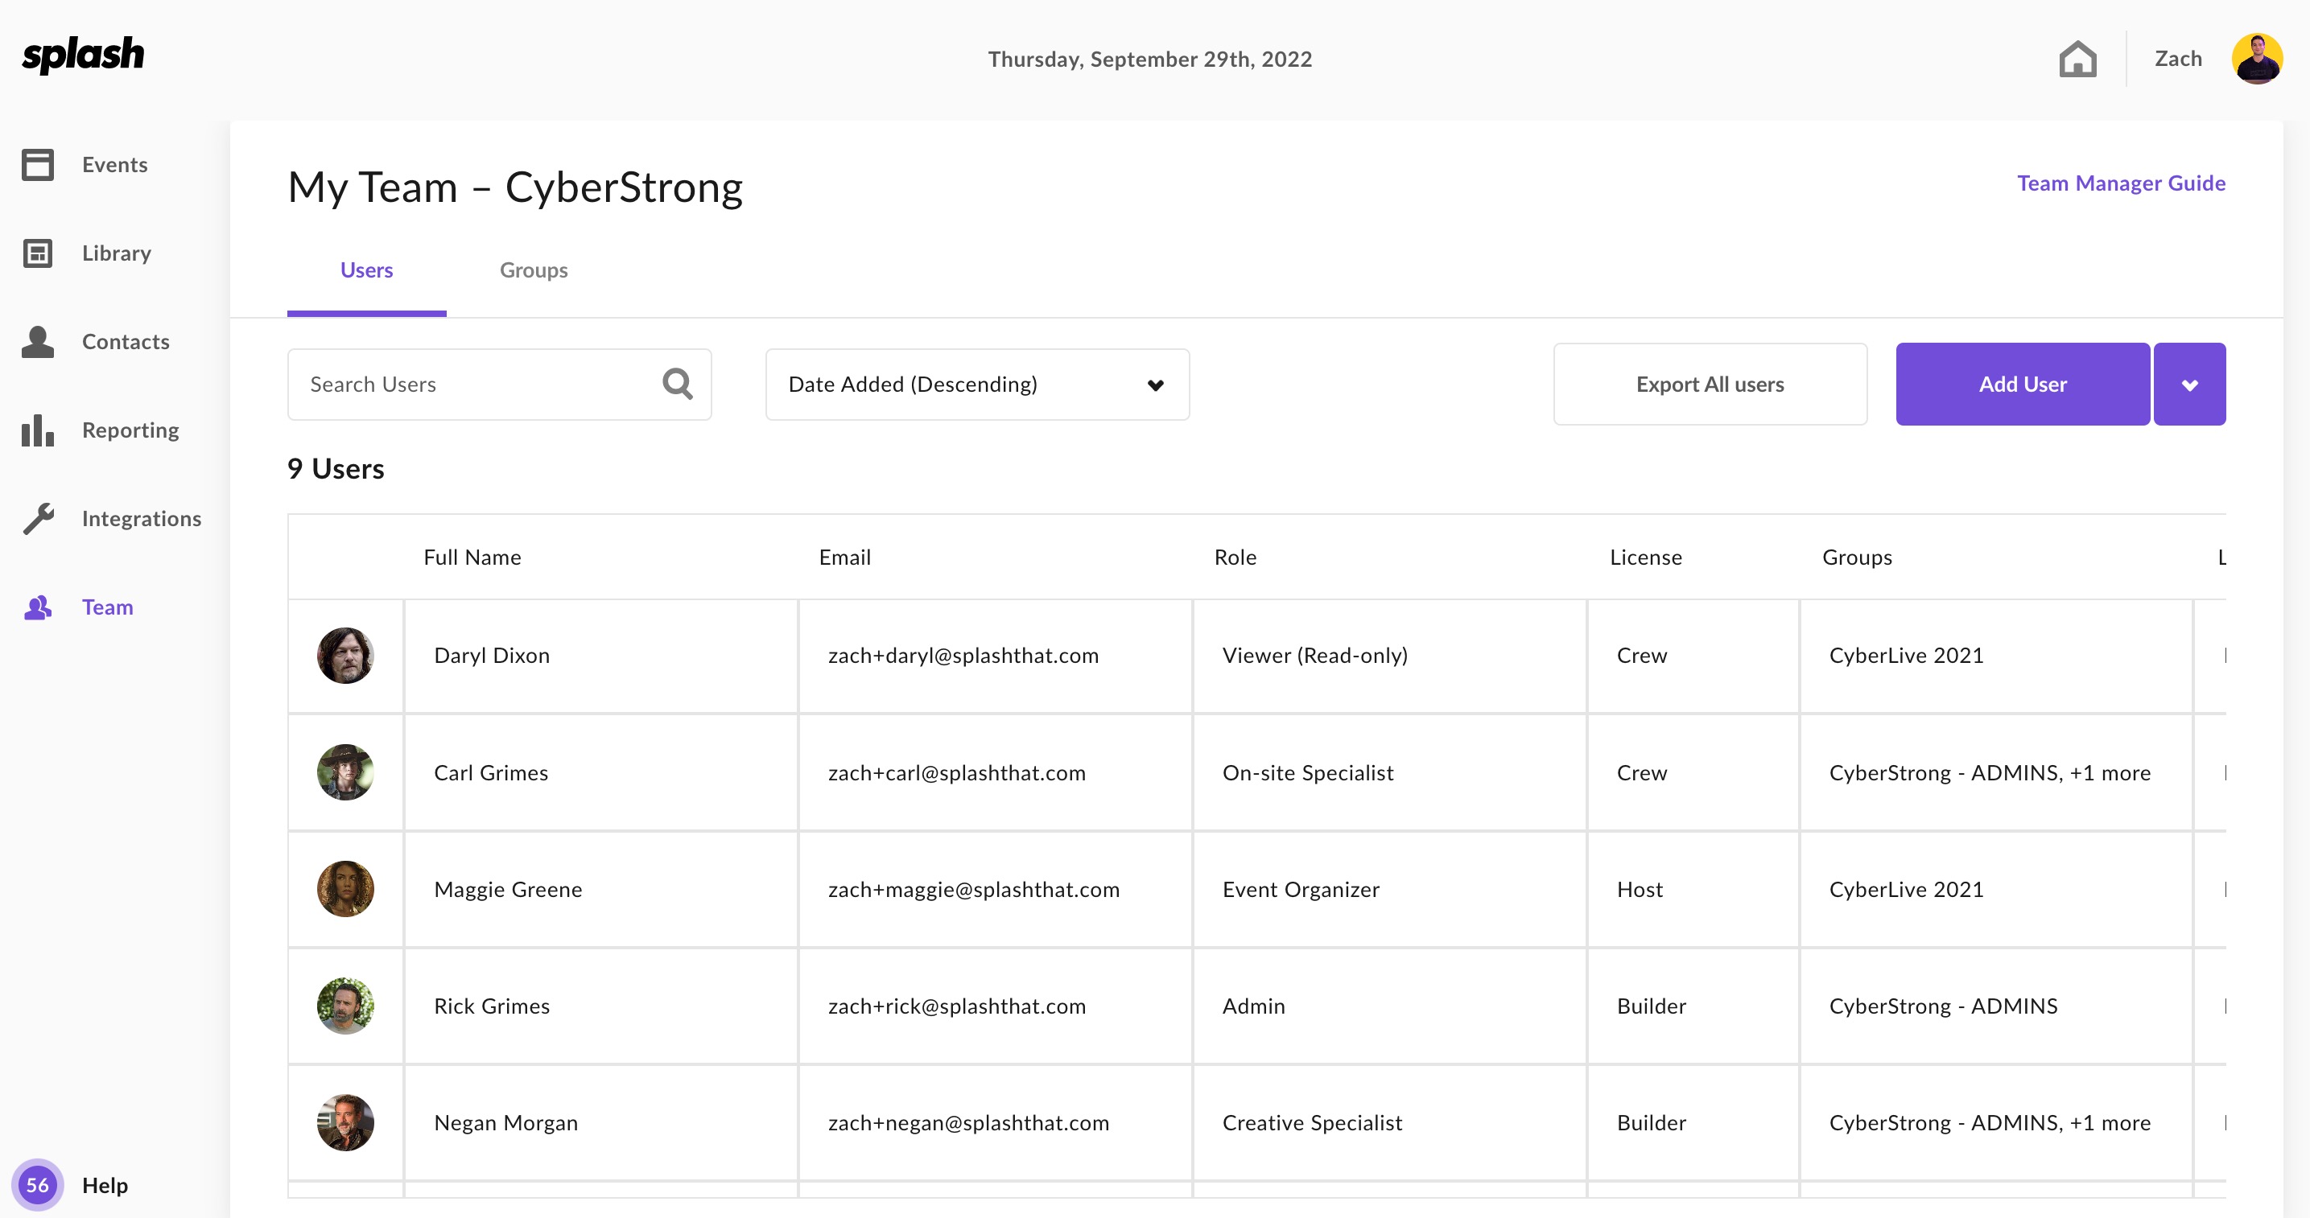The height and width of the screenshot is (1218, 2310).
Task: Select the Daryl Dixon name cell
Action: [600, 655]
